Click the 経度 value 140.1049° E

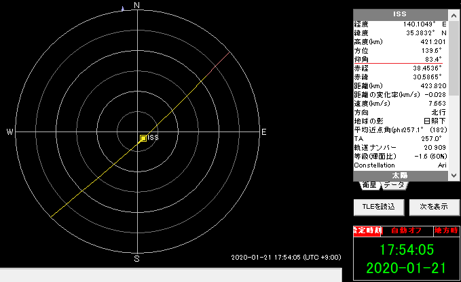tap(424, 24)
